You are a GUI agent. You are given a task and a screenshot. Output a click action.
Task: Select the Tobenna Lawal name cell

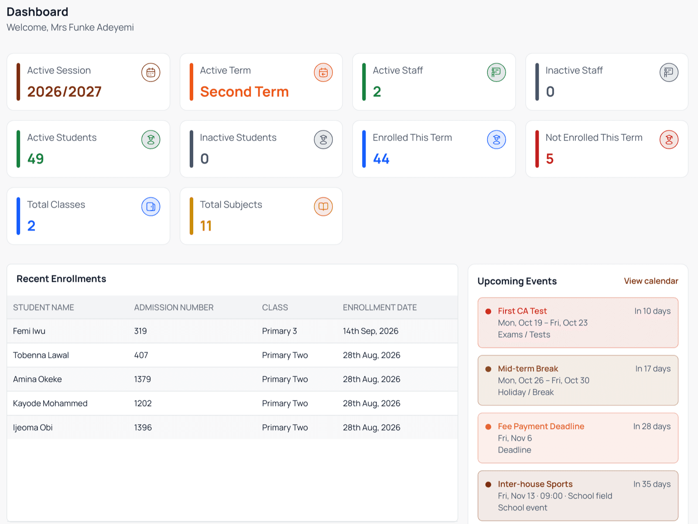[x=41, y=355]
